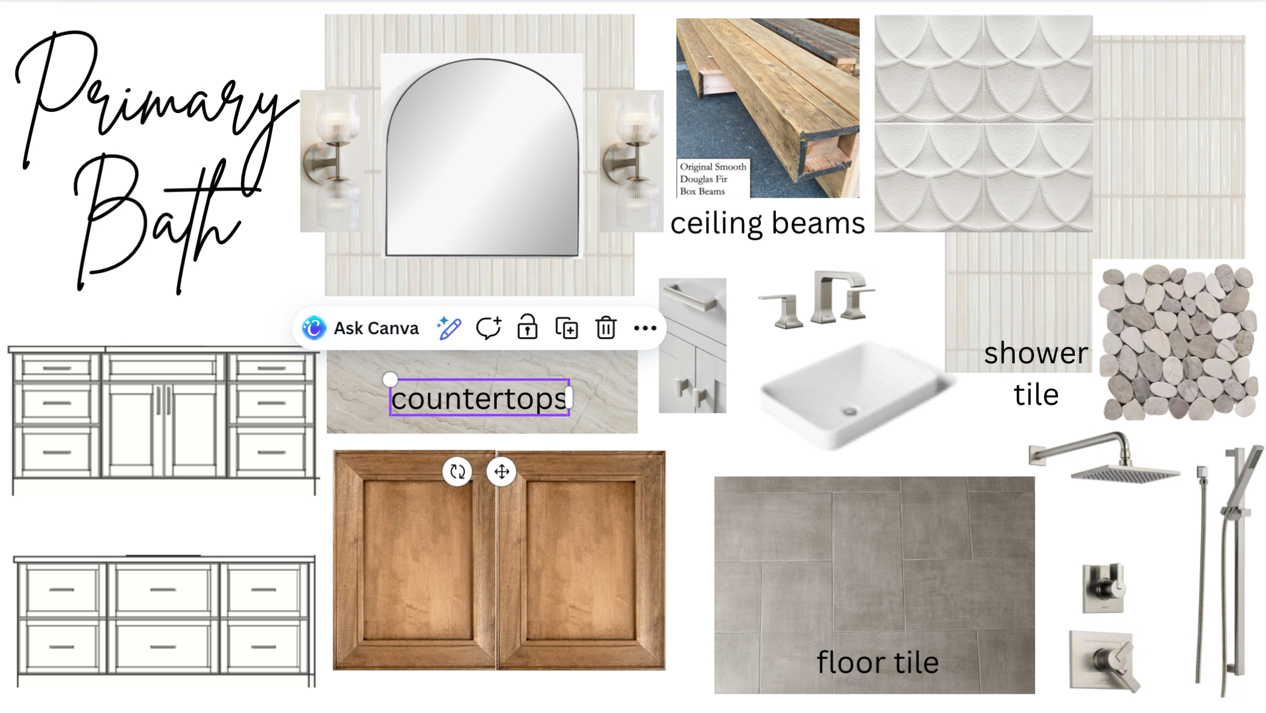Image resolution: width=1266 pixels, height=713 pixels.
Task: Click the right resize handle of countertops text
Action: (569, 398)
